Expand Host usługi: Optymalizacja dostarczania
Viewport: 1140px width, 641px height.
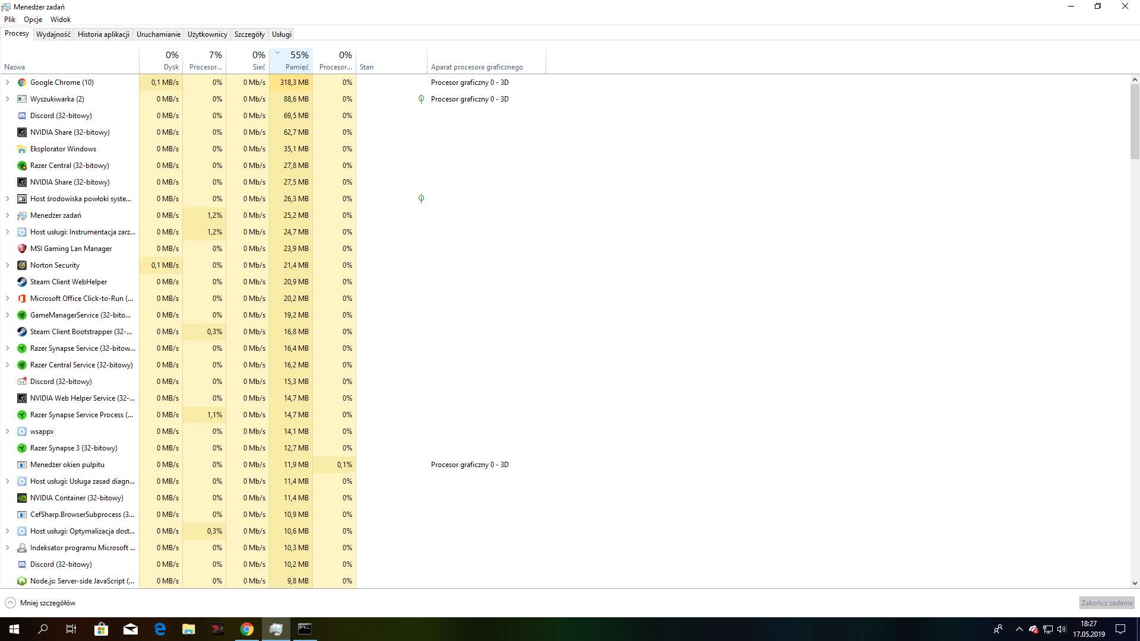(x=7, y=531)
